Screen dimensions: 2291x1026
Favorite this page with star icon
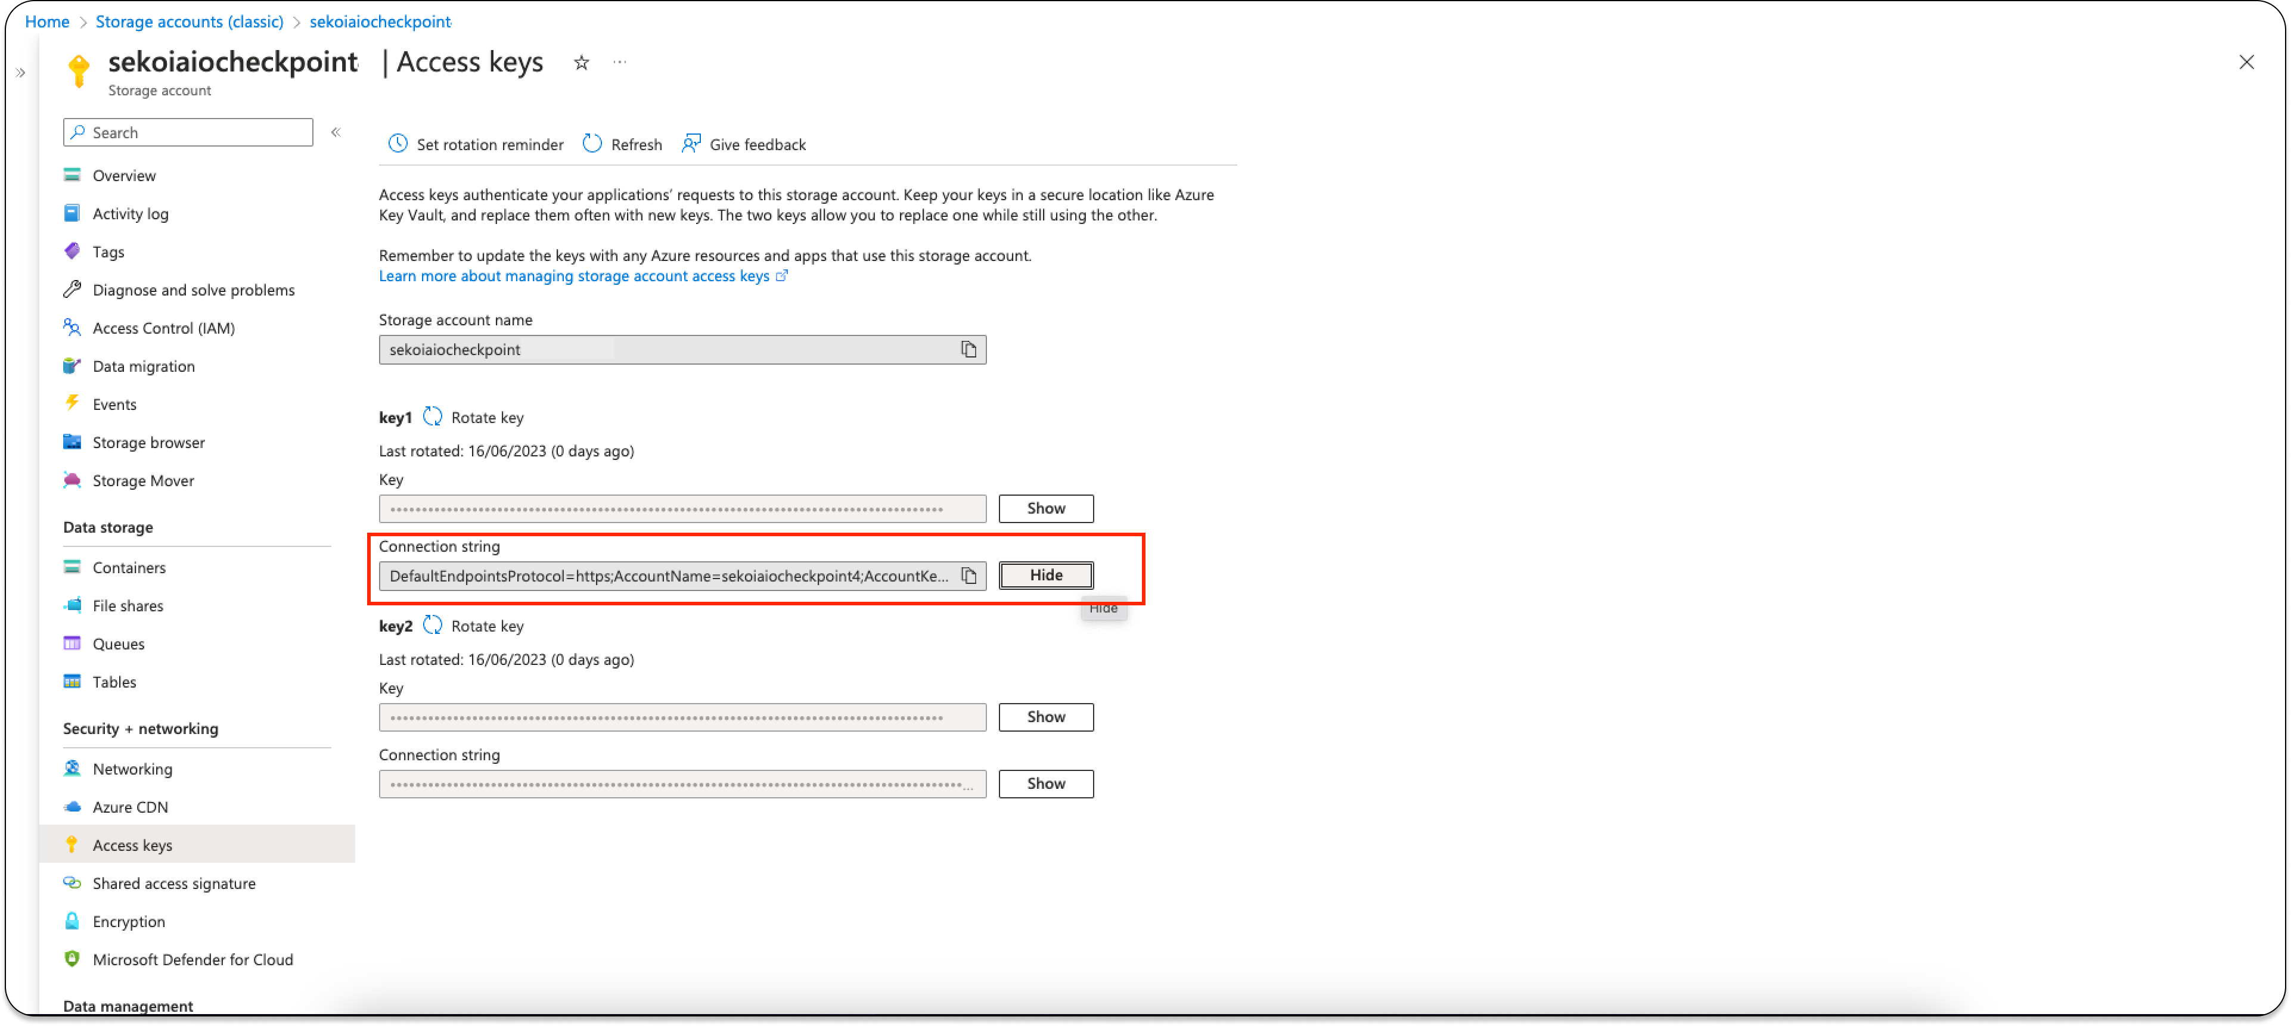(x=580, y=62)
